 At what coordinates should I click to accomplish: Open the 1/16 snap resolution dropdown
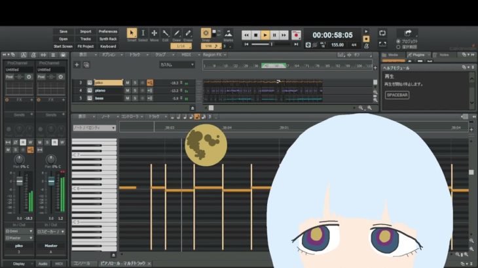pos(211,46)
